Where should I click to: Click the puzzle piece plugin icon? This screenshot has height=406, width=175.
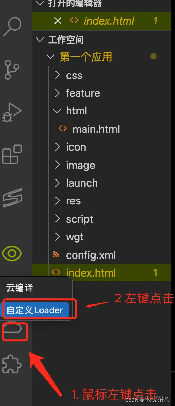pos(12,364)
